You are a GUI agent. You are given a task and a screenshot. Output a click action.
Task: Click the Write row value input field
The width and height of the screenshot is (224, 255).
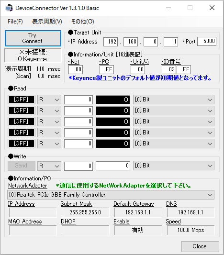[113, 166]
